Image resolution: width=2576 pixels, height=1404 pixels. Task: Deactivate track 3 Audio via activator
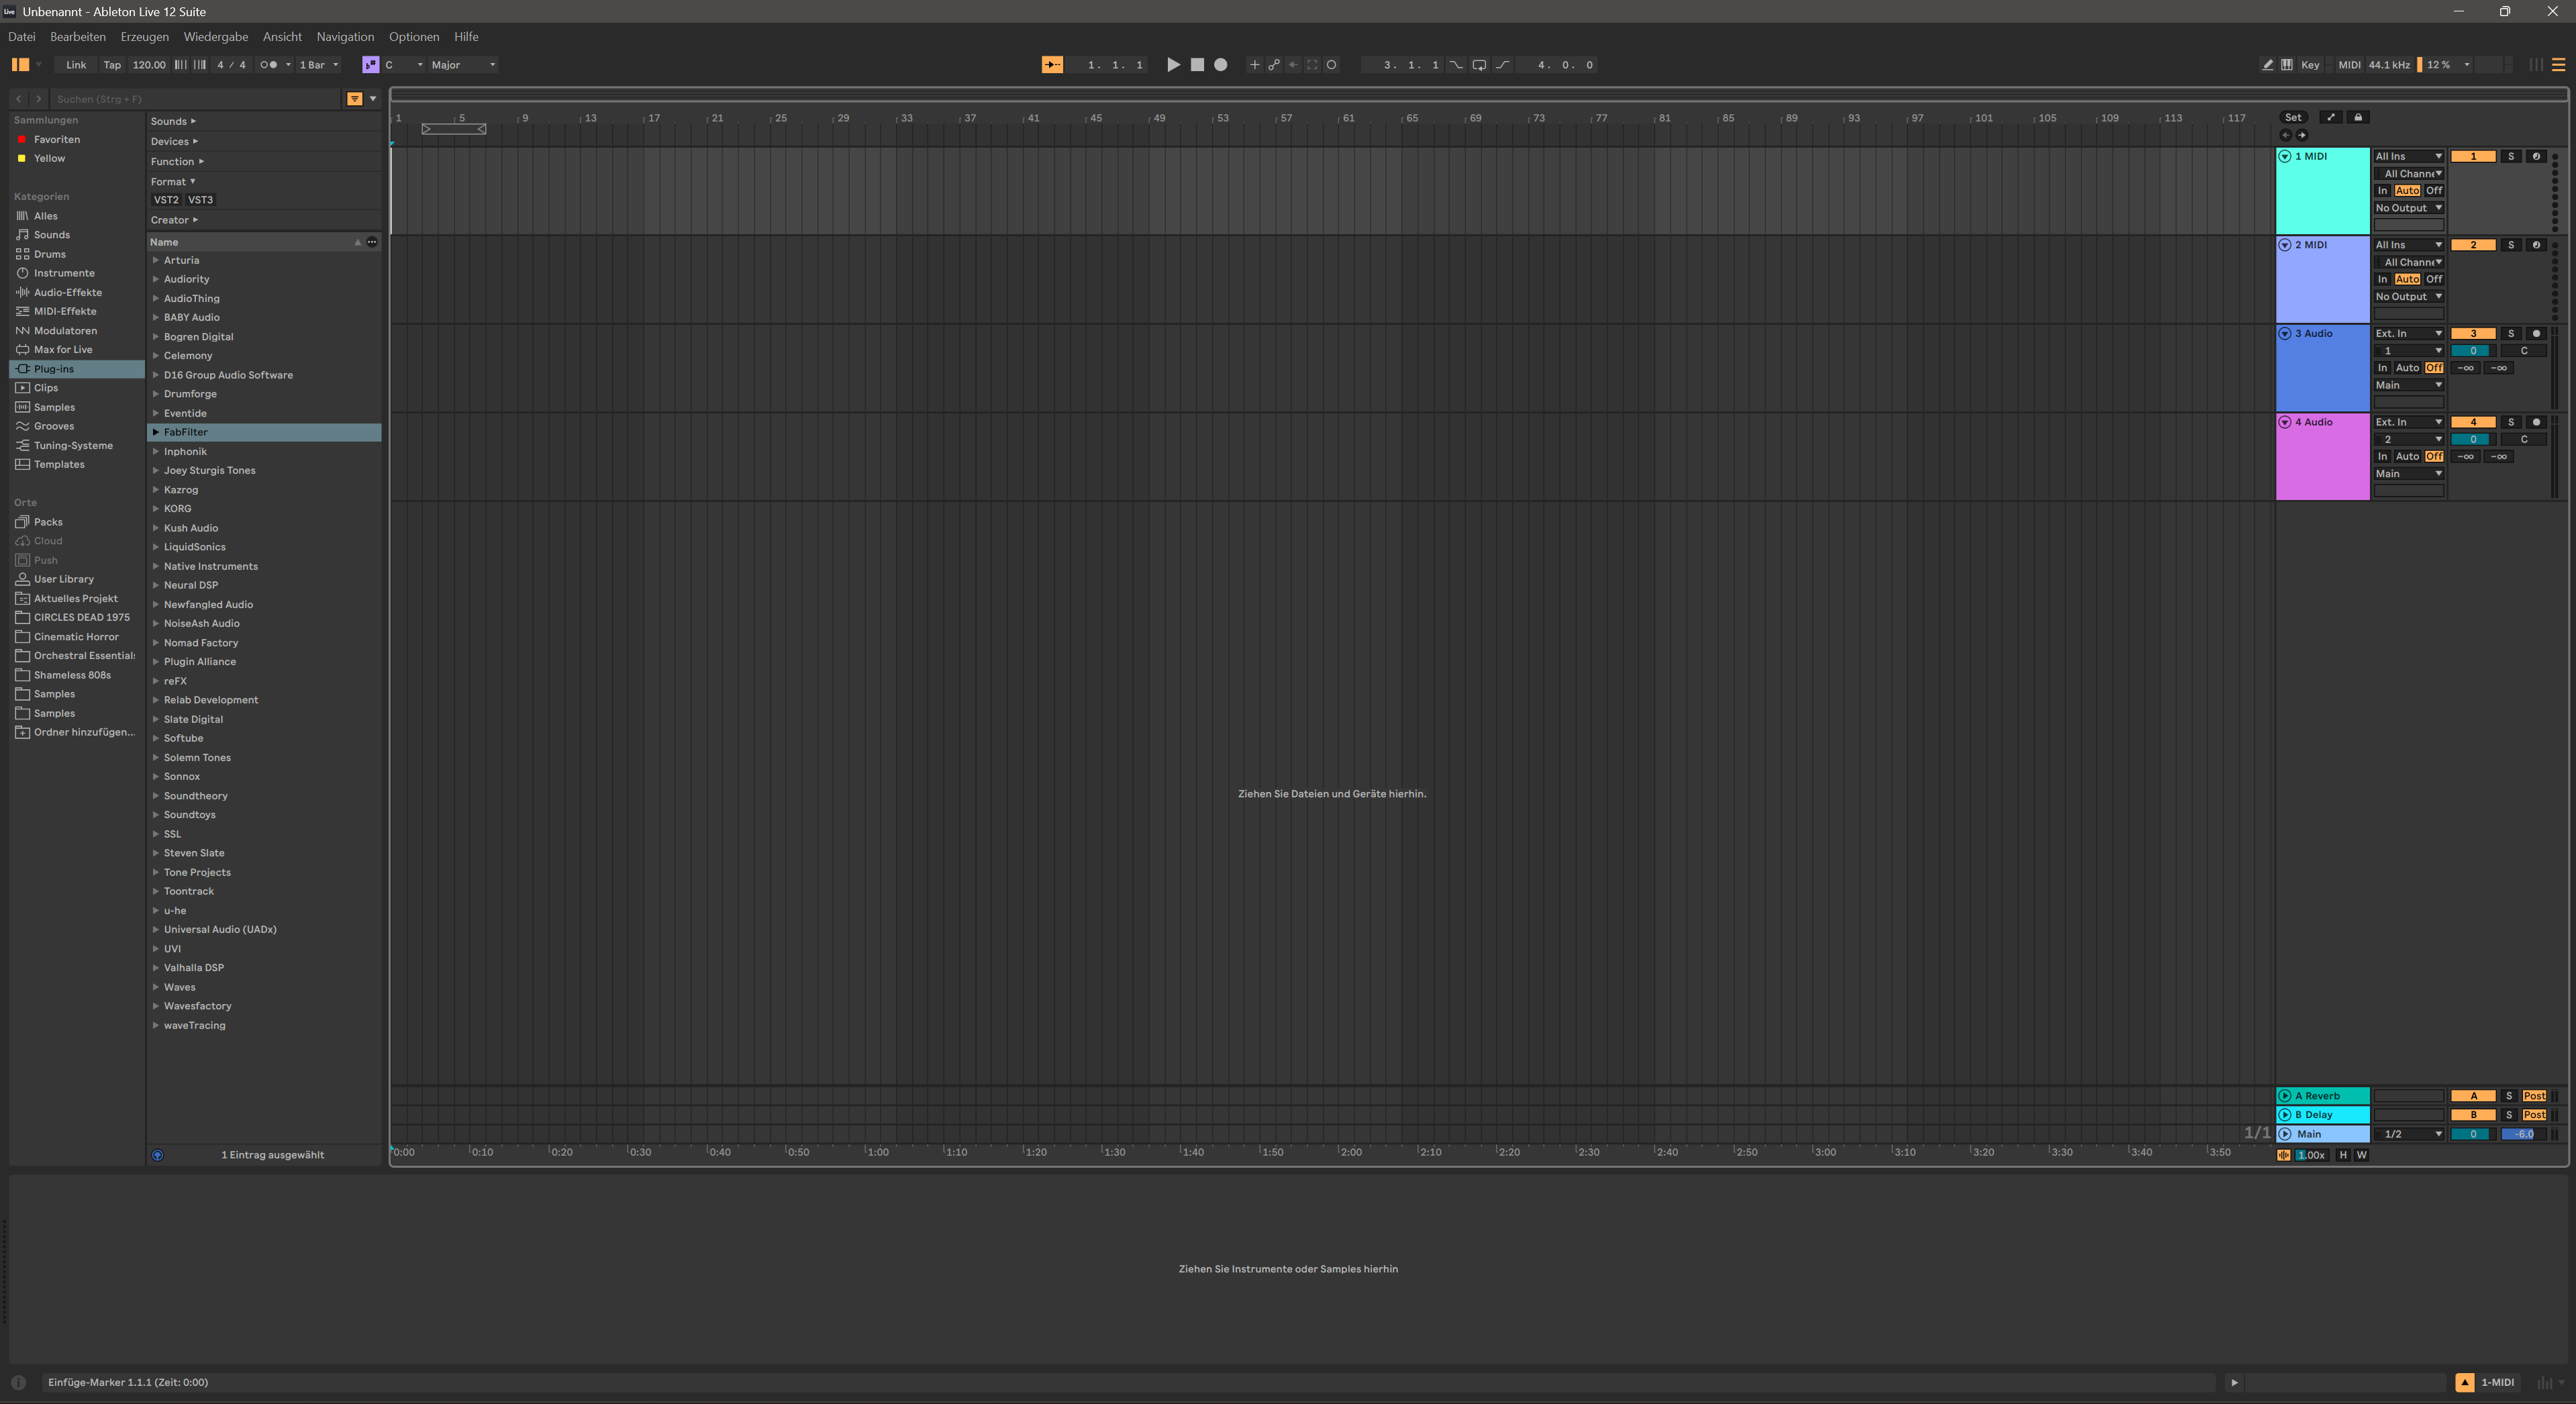pos(2473,334)
